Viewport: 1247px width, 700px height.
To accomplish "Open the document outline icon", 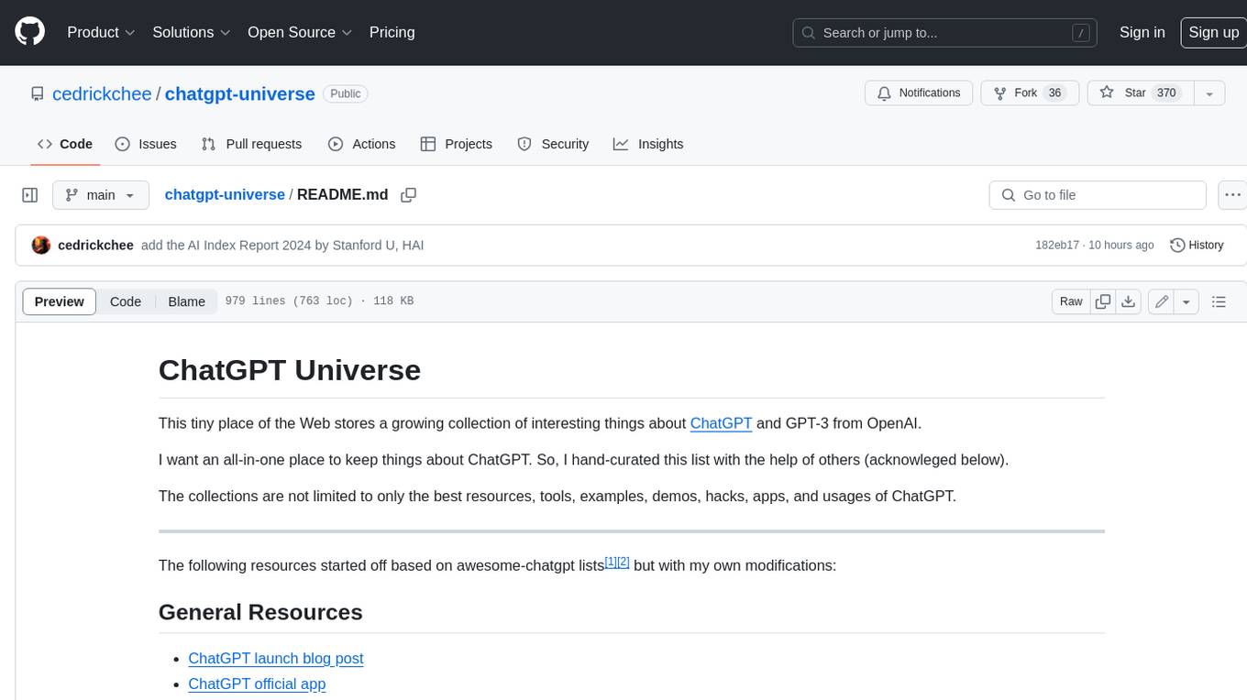I will (x=1219, y=301).
